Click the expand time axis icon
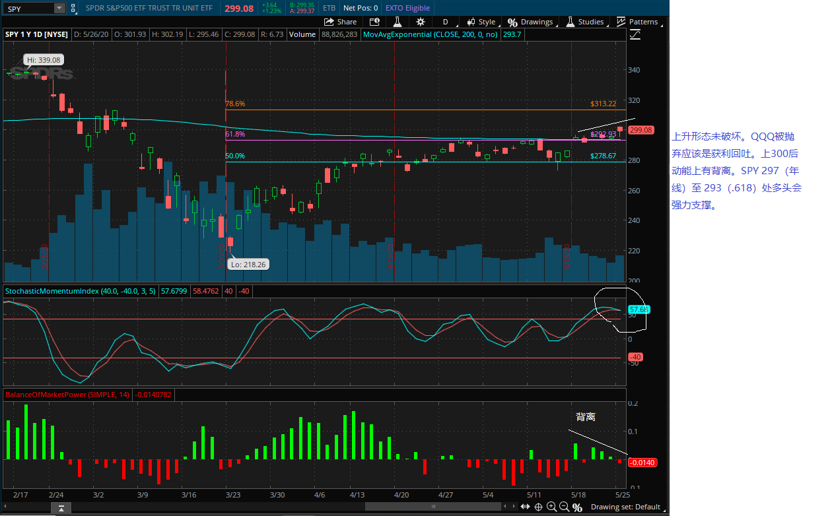The image size is (830, 516). tap(525, 507)
